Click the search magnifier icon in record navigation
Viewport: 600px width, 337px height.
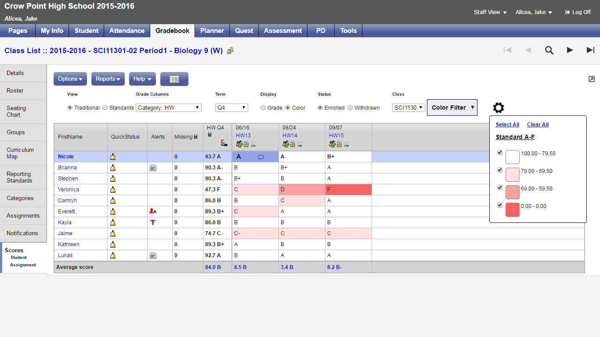point(549,50)
